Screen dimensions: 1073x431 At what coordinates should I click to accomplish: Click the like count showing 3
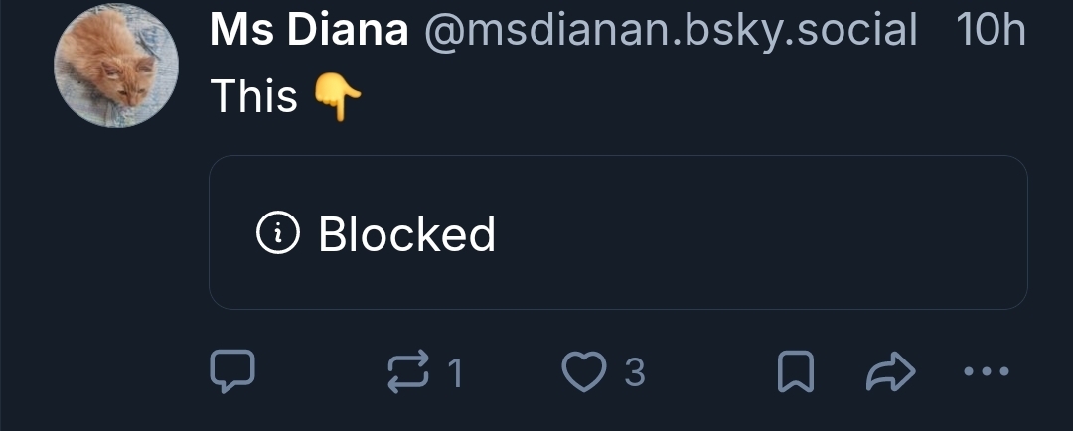point(634,372)
